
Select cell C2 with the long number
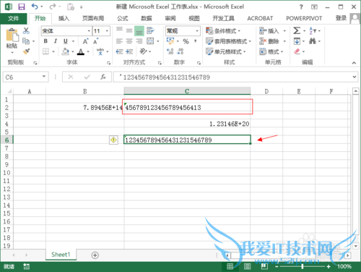tap(187, 107)
